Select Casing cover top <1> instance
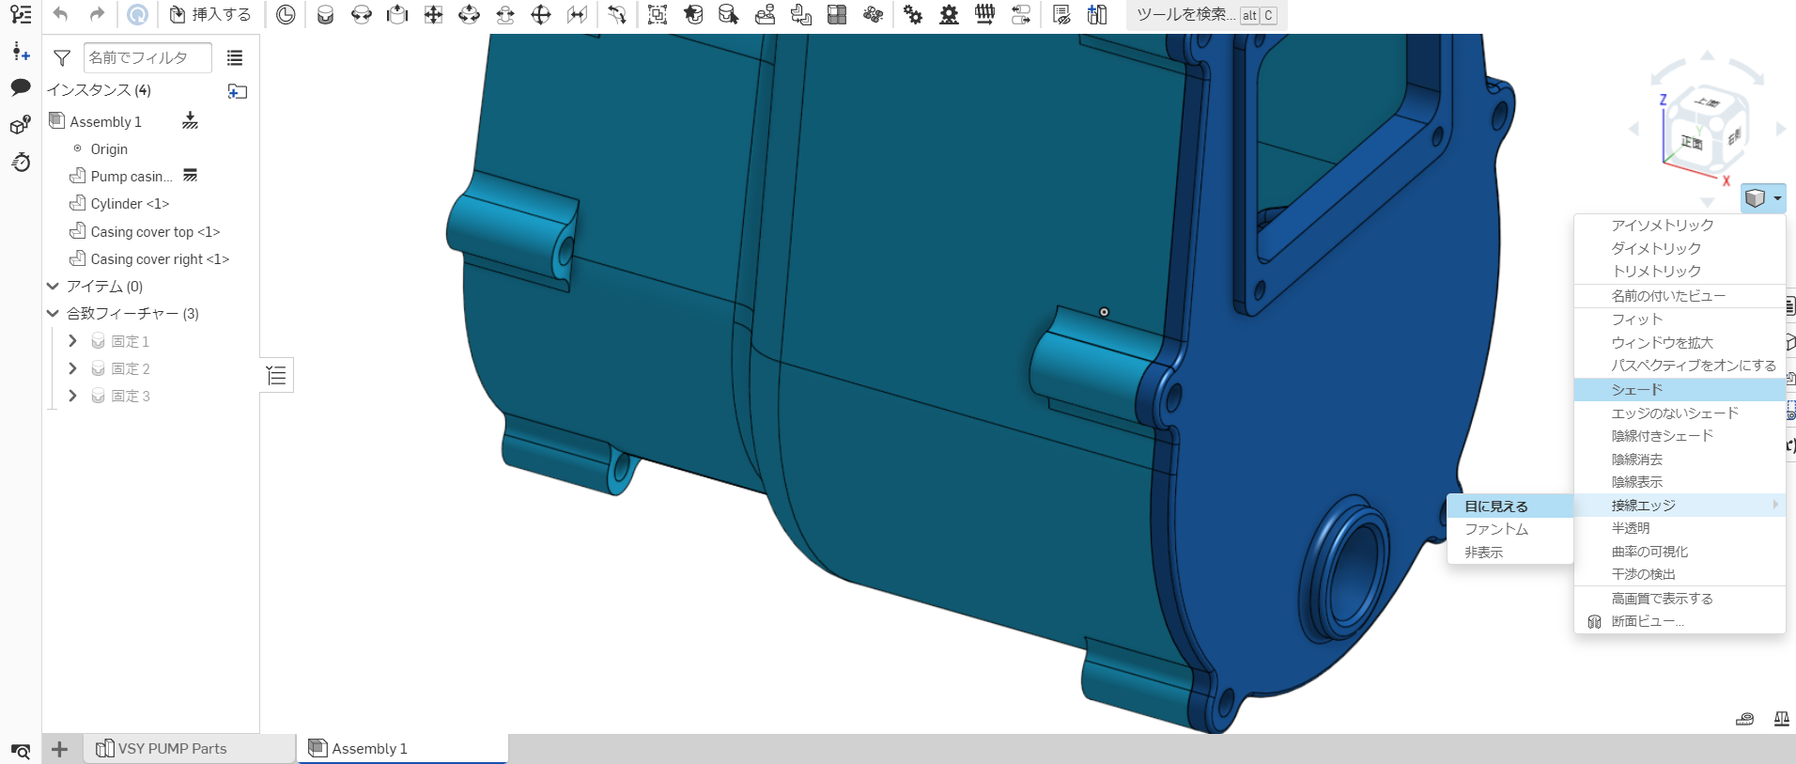 155,231
